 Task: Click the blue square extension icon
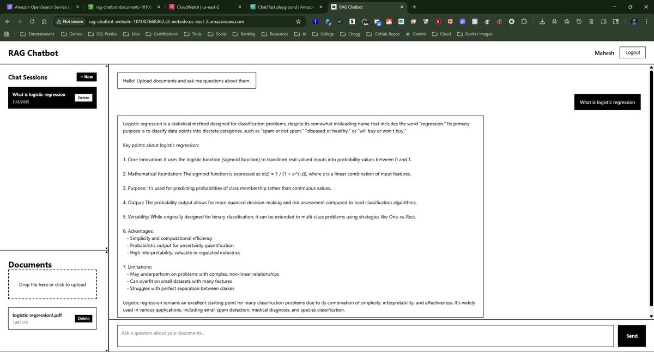[316, 21]
